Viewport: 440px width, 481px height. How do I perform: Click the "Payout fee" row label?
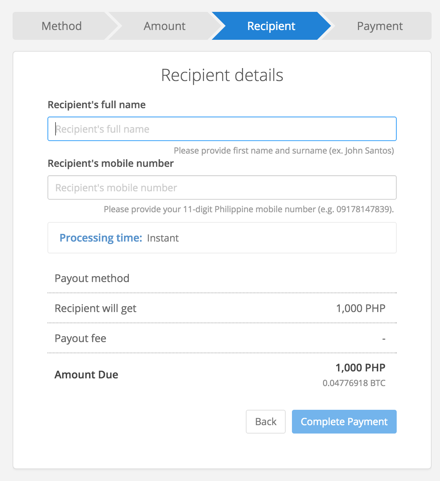point(80,338)
